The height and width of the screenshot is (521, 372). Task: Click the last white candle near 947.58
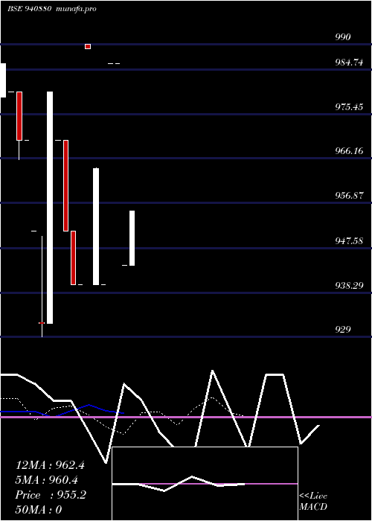[x=132, y=238]
